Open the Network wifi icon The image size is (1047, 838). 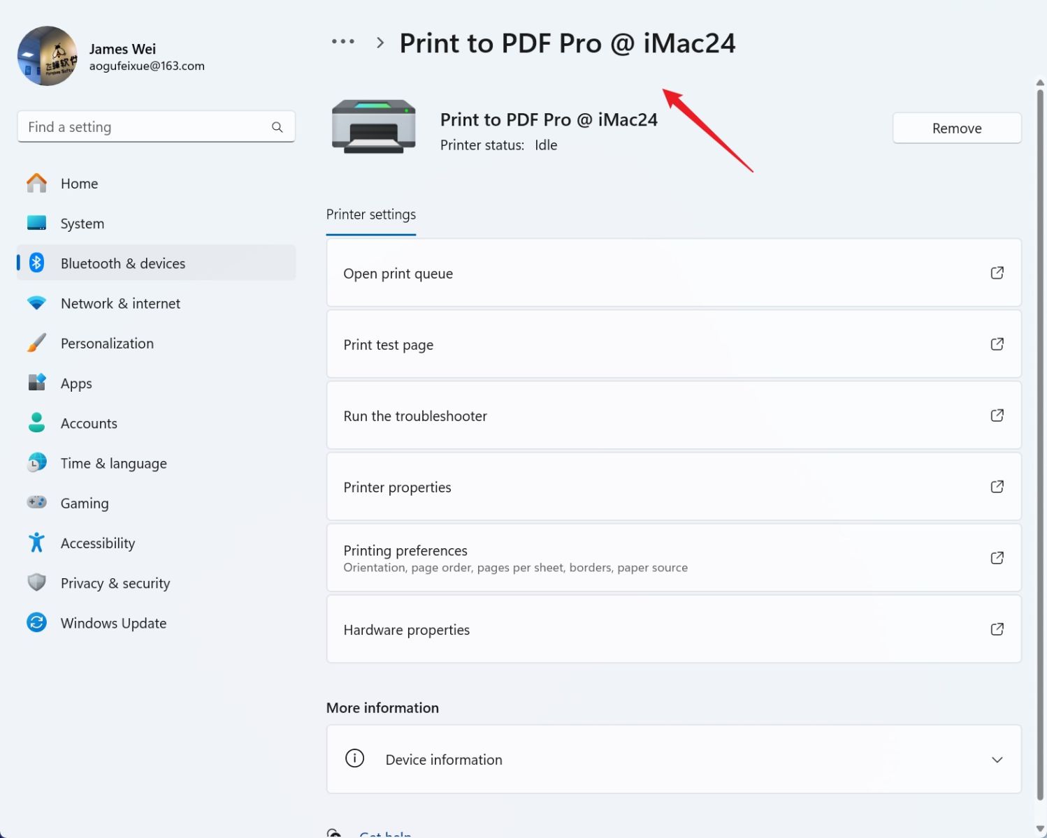click(x=36, y=303)
